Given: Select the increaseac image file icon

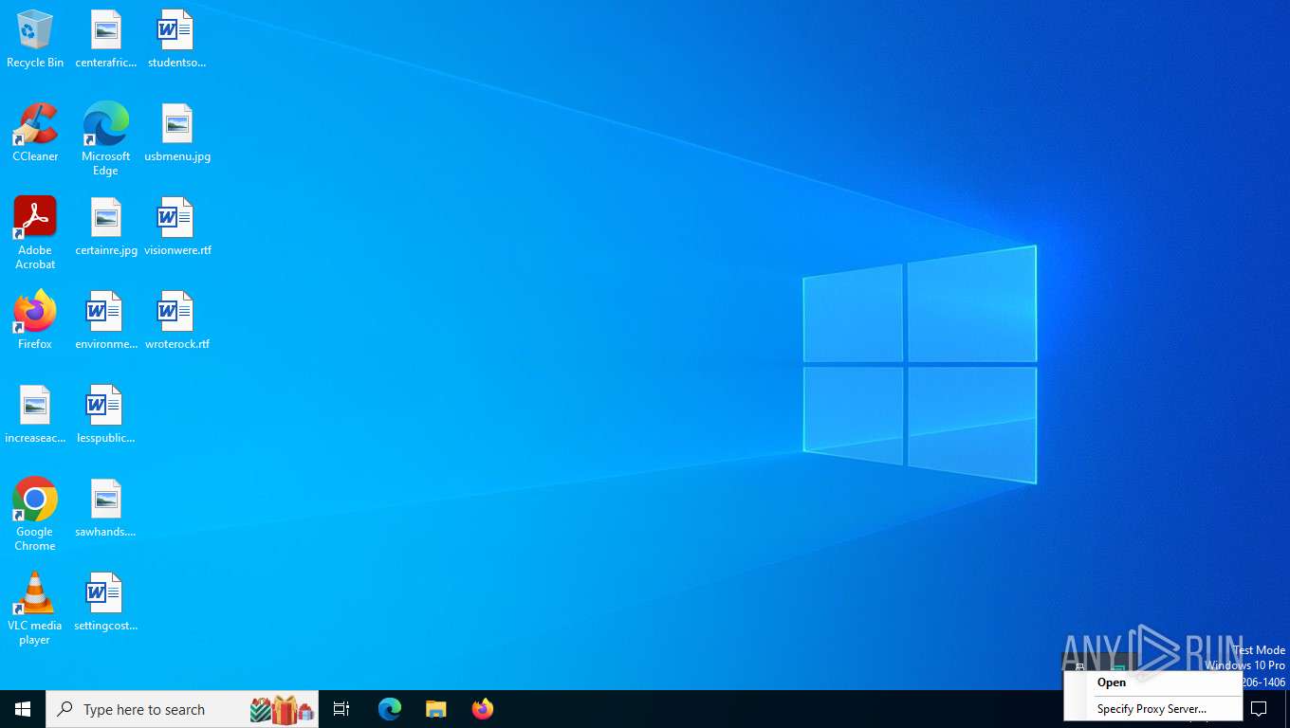Looking at the screenshot, I should [35, 415].
